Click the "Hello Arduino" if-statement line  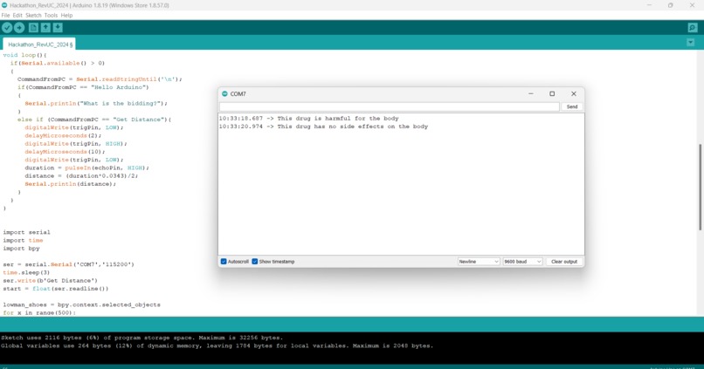click(x=83, y=87)
